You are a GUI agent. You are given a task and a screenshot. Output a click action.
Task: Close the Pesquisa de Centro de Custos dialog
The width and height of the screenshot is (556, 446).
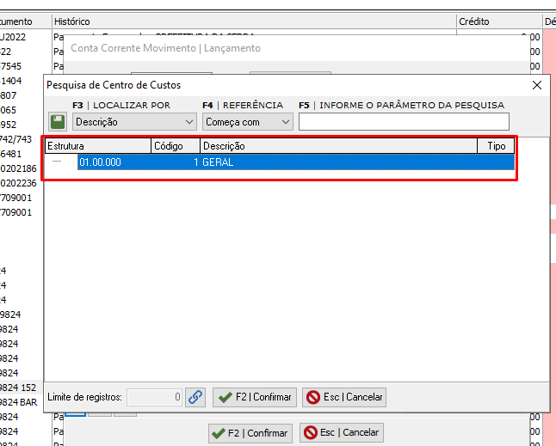(x=537, y=84)
